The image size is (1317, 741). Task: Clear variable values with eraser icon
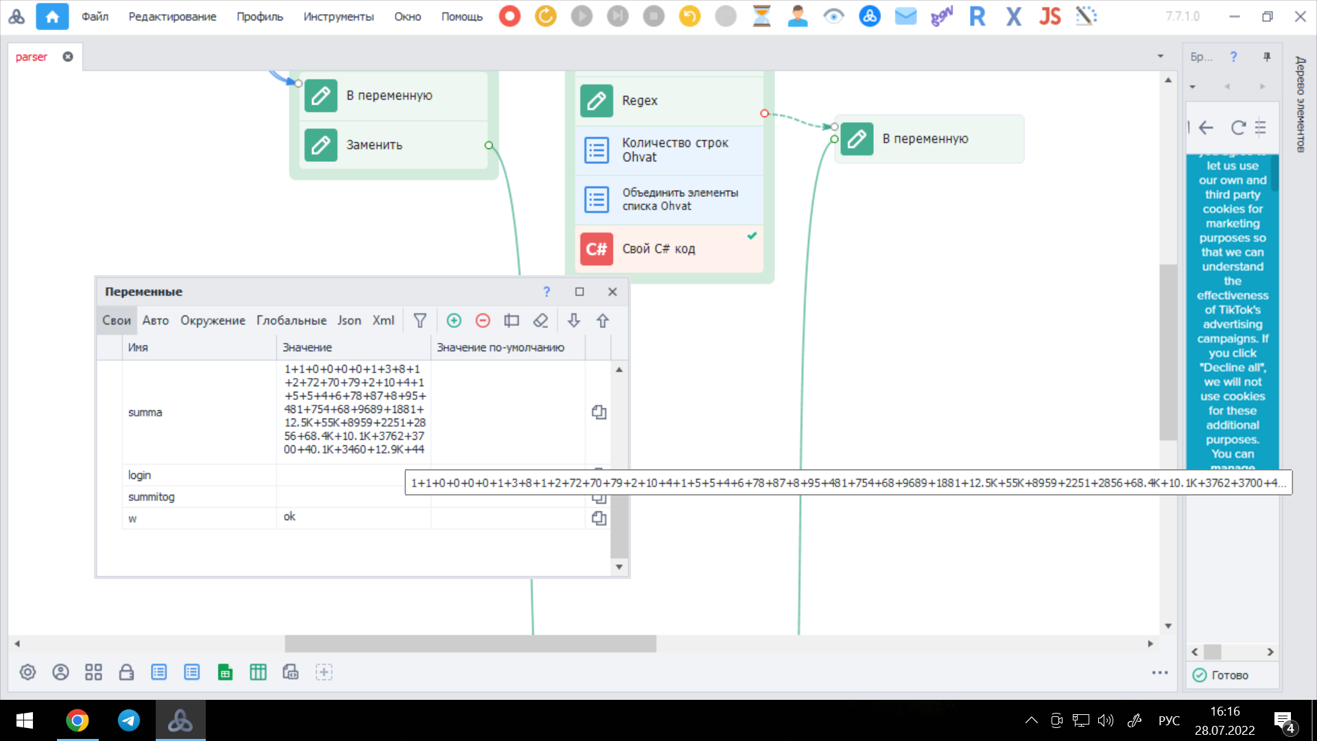point(541,320)
